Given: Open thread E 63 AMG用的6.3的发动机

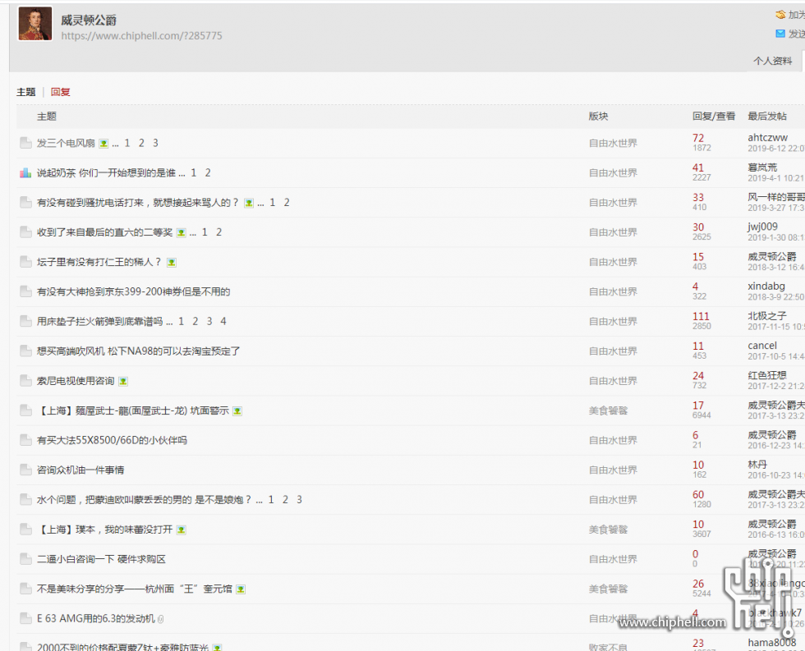Looking at the screenshot, I should [x=96, y=619].
